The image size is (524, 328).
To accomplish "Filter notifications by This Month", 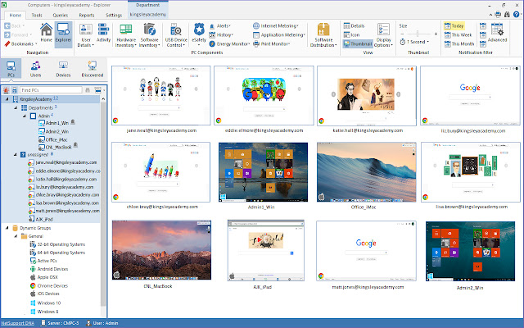I will (459, 43).
